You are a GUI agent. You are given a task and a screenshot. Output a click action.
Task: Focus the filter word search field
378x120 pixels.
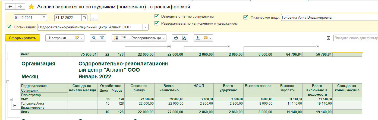[355, 38]
